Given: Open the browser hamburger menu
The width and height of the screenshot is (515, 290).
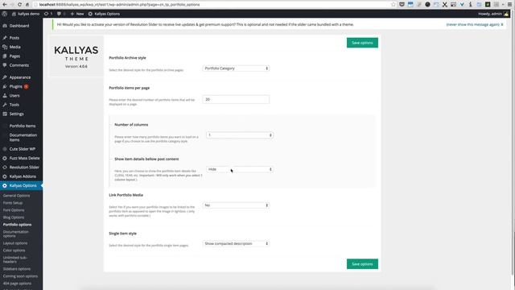Looking at the screenshot, I should tap(509, 5).
